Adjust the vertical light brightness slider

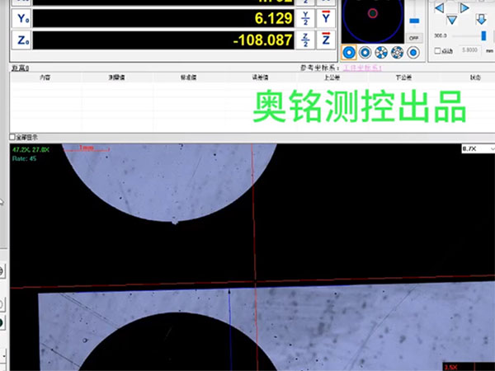coord(414,21)
